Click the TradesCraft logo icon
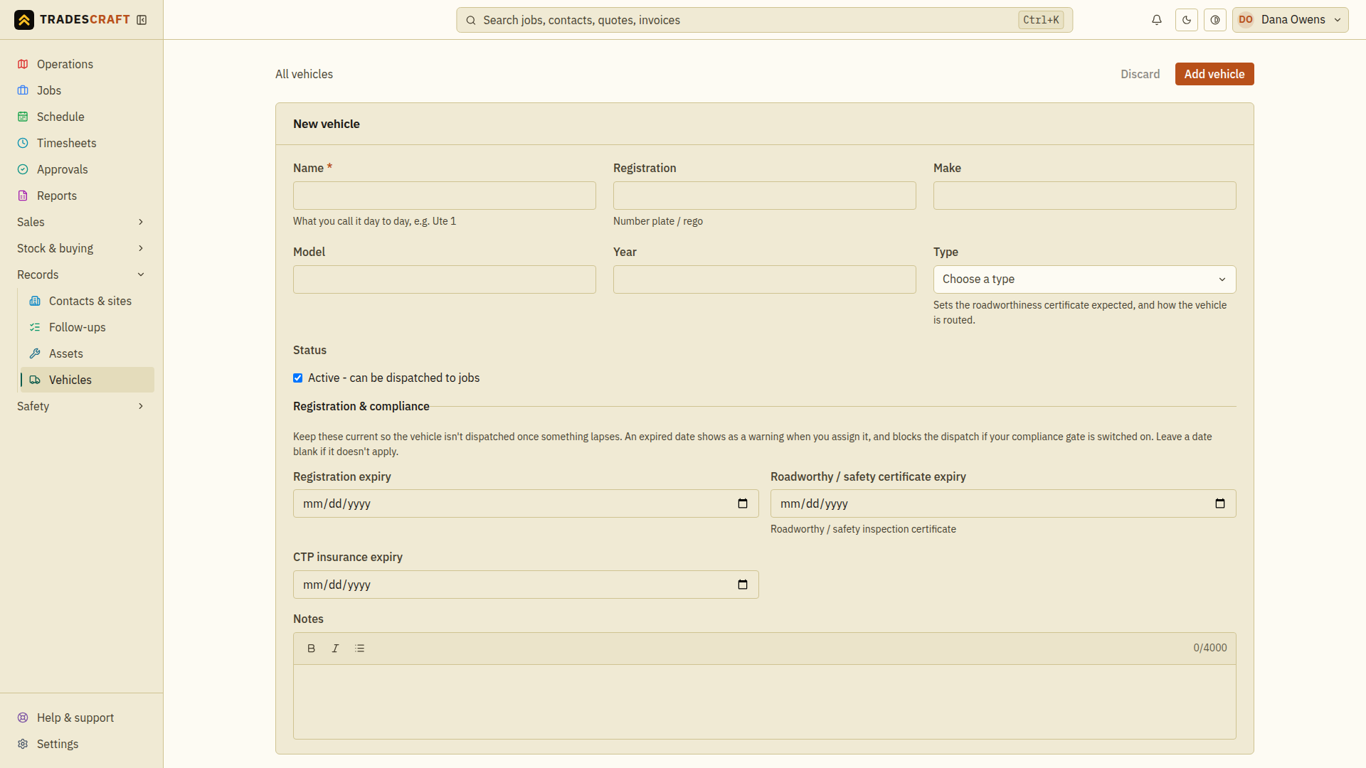The image size is (1366, 768). coord(24,20)
